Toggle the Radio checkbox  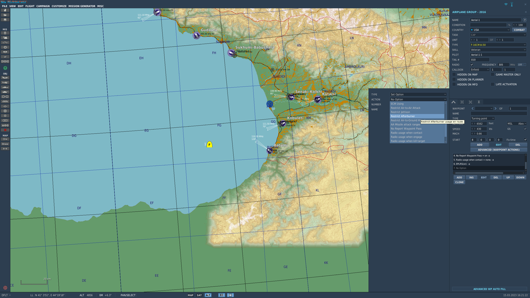tap(472, 65)
